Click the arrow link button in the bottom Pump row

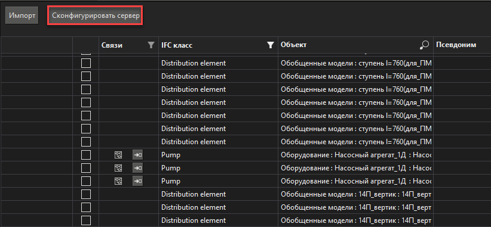click(x=137, y=181)
